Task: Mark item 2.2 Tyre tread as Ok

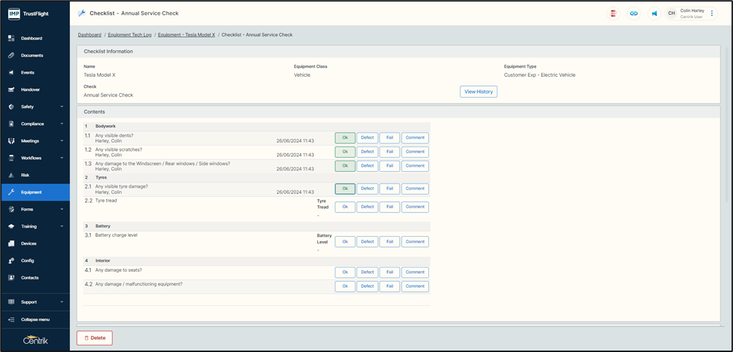Action: click(344, 207)
